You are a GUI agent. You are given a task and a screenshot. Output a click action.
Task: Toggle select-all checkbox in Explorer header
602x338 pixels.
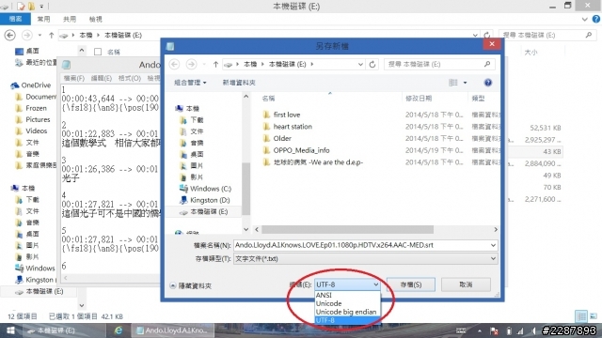tap(98, 52)
